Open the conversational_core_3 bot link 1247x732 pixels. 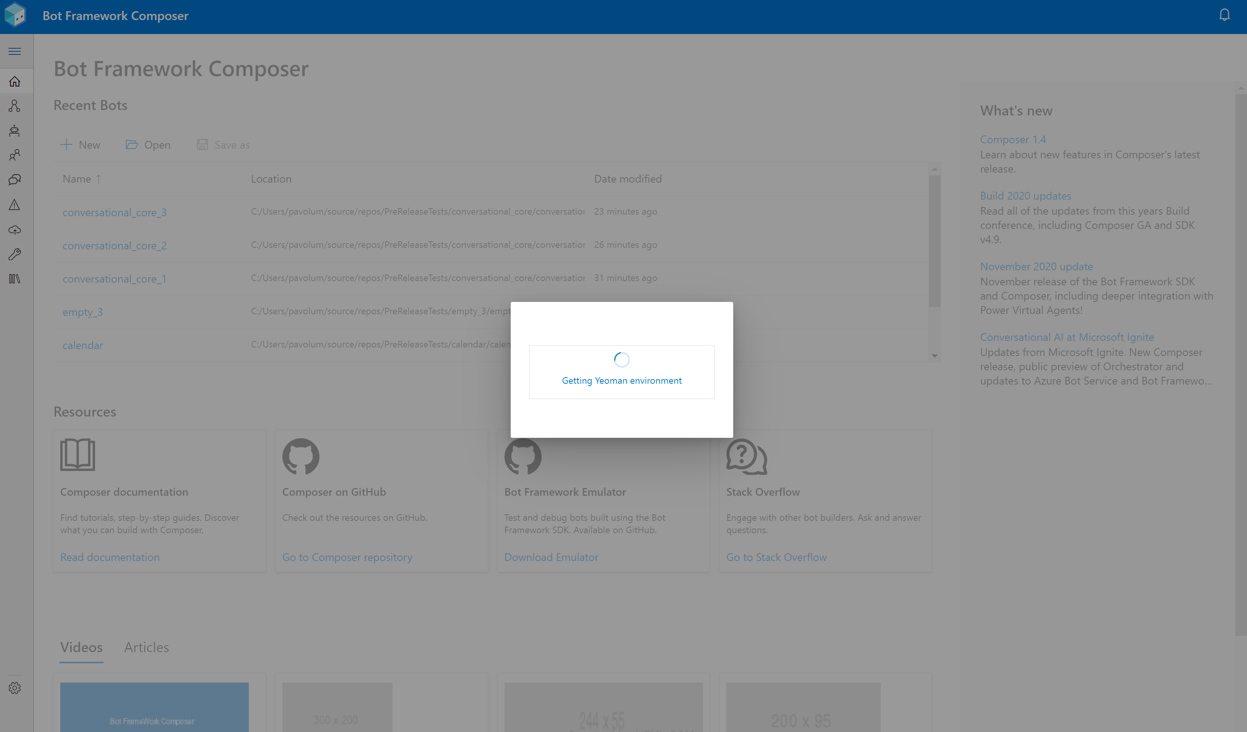pos(114,212)
